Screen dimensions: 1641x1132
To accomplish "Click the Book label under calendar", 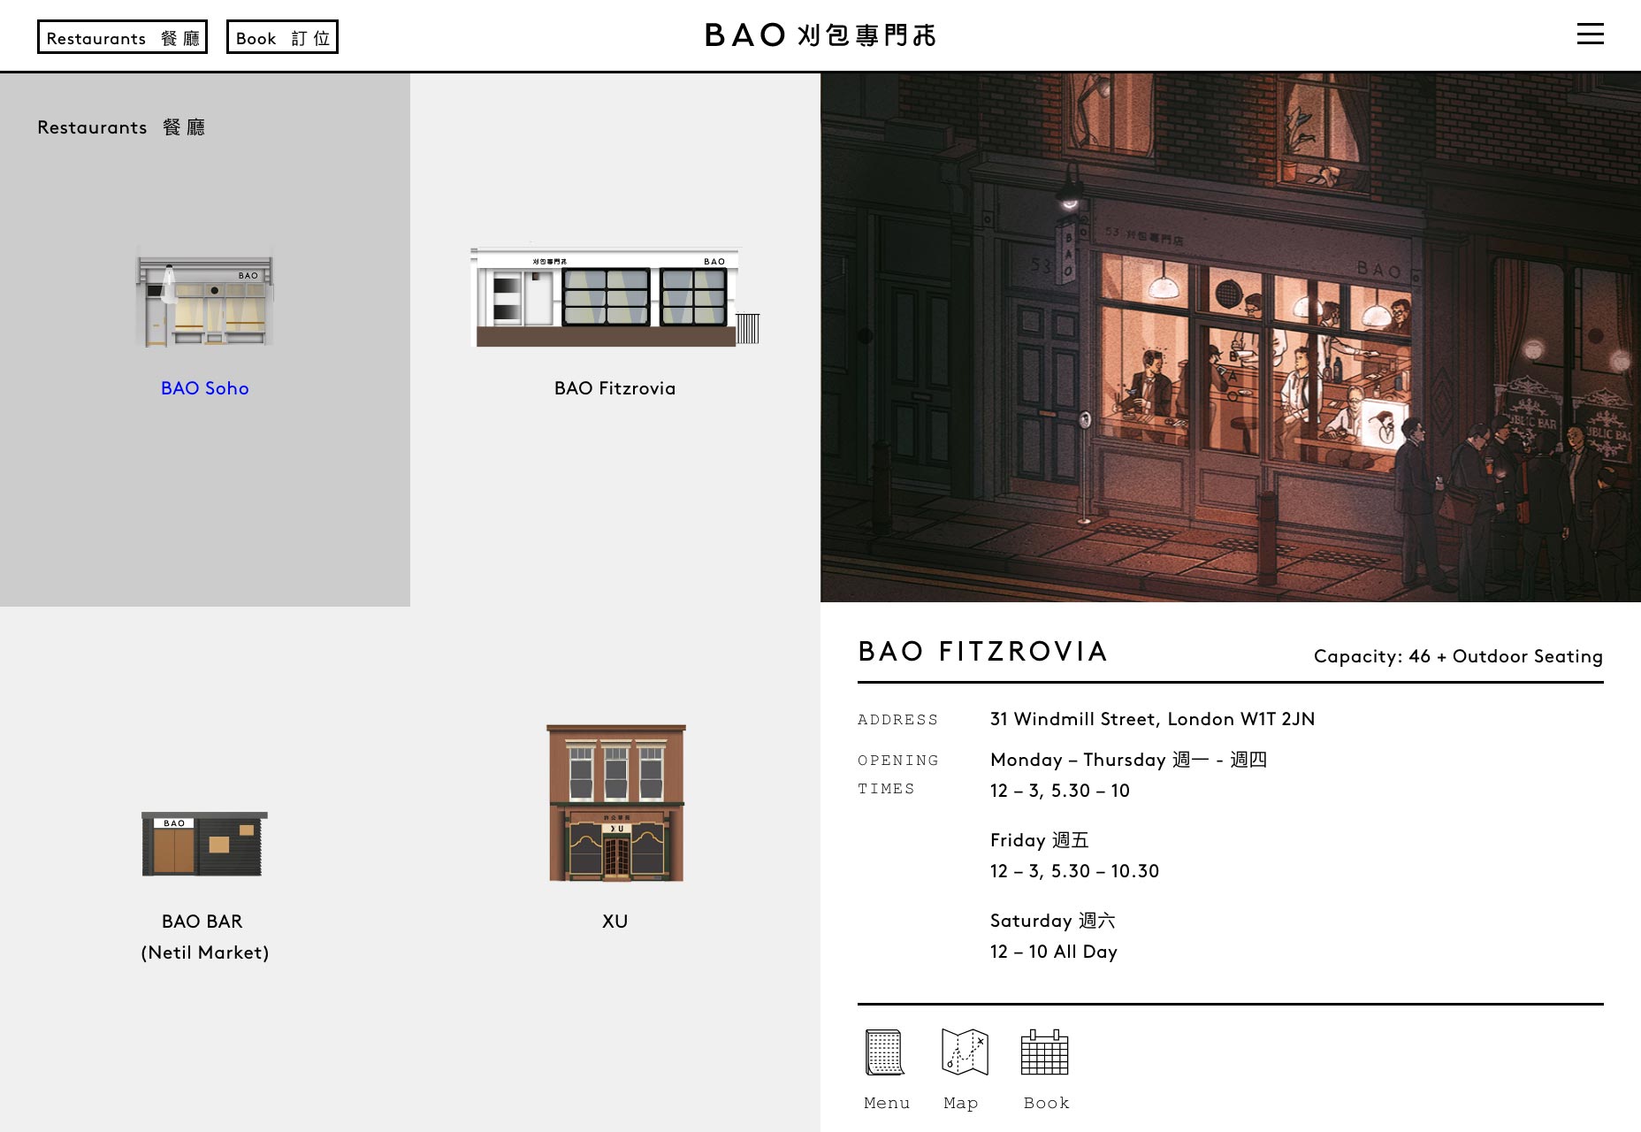I will (x=1047, y=1103).
